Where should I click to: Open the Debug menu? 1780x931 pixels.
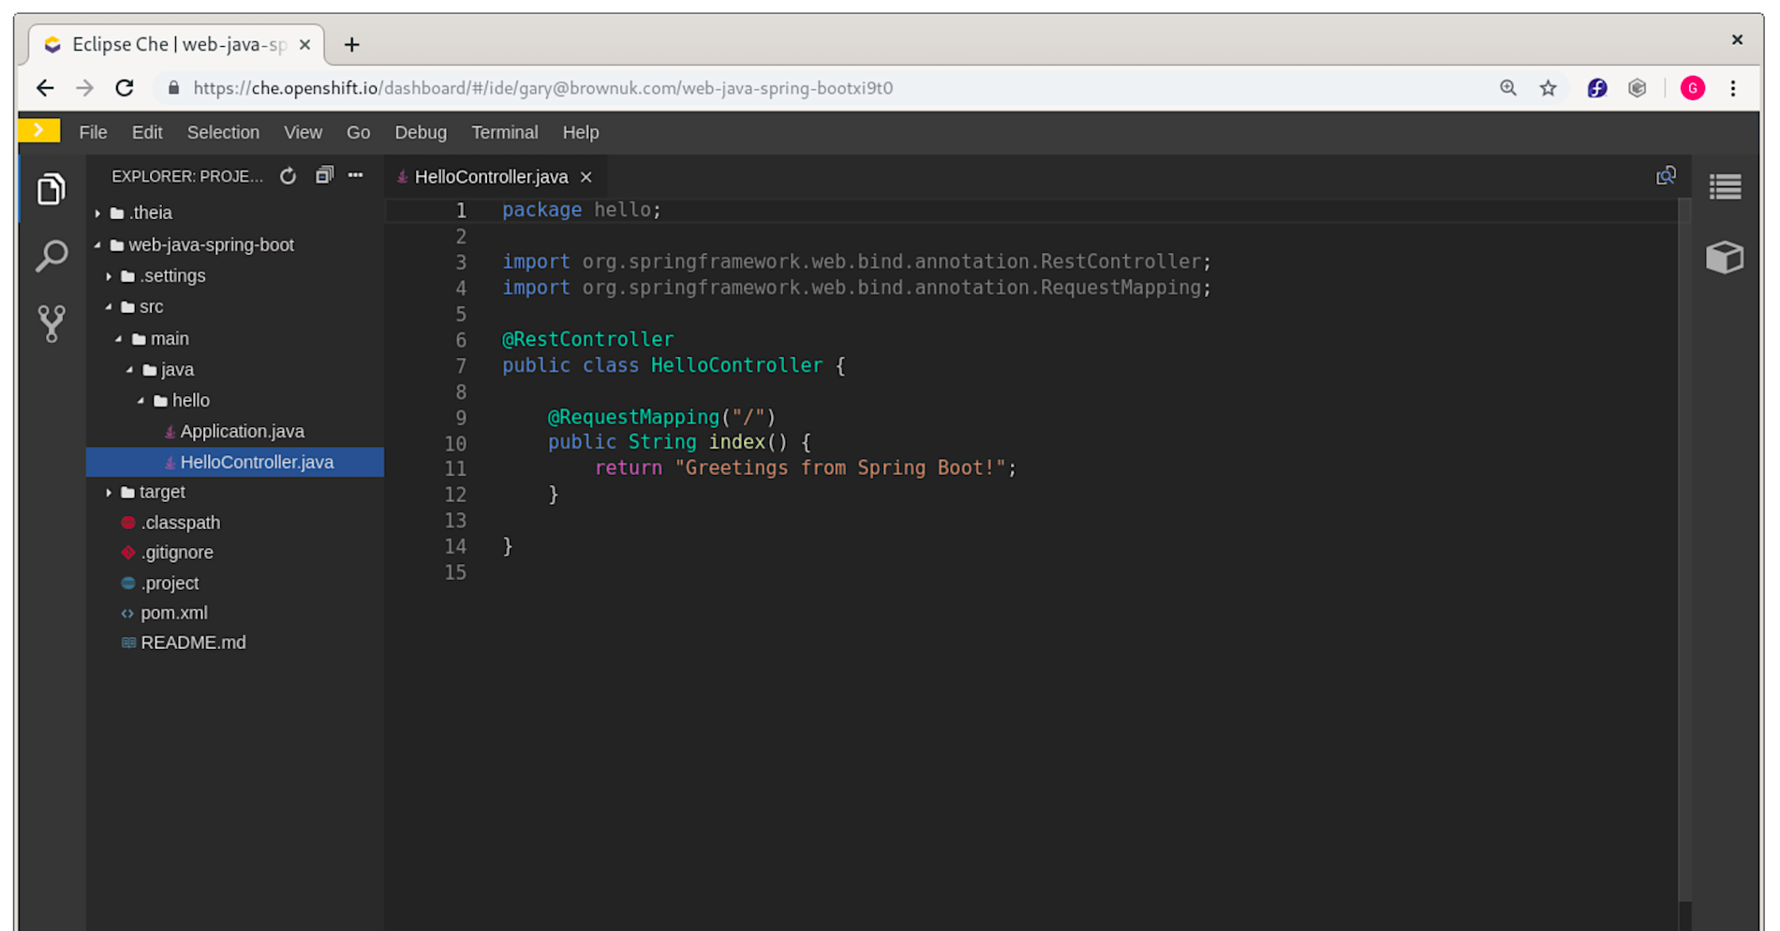[421, 133]
